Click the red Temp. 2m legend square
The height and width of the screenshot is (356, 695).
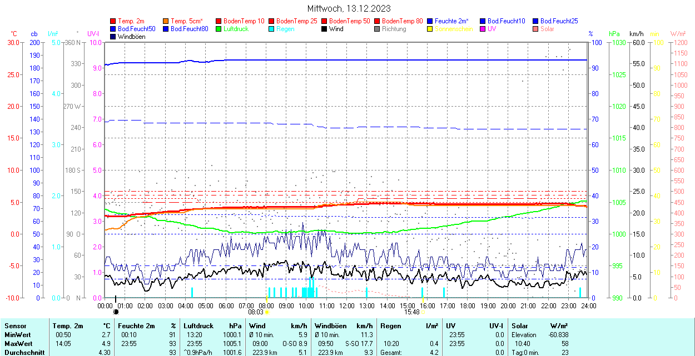click(113, 21)
